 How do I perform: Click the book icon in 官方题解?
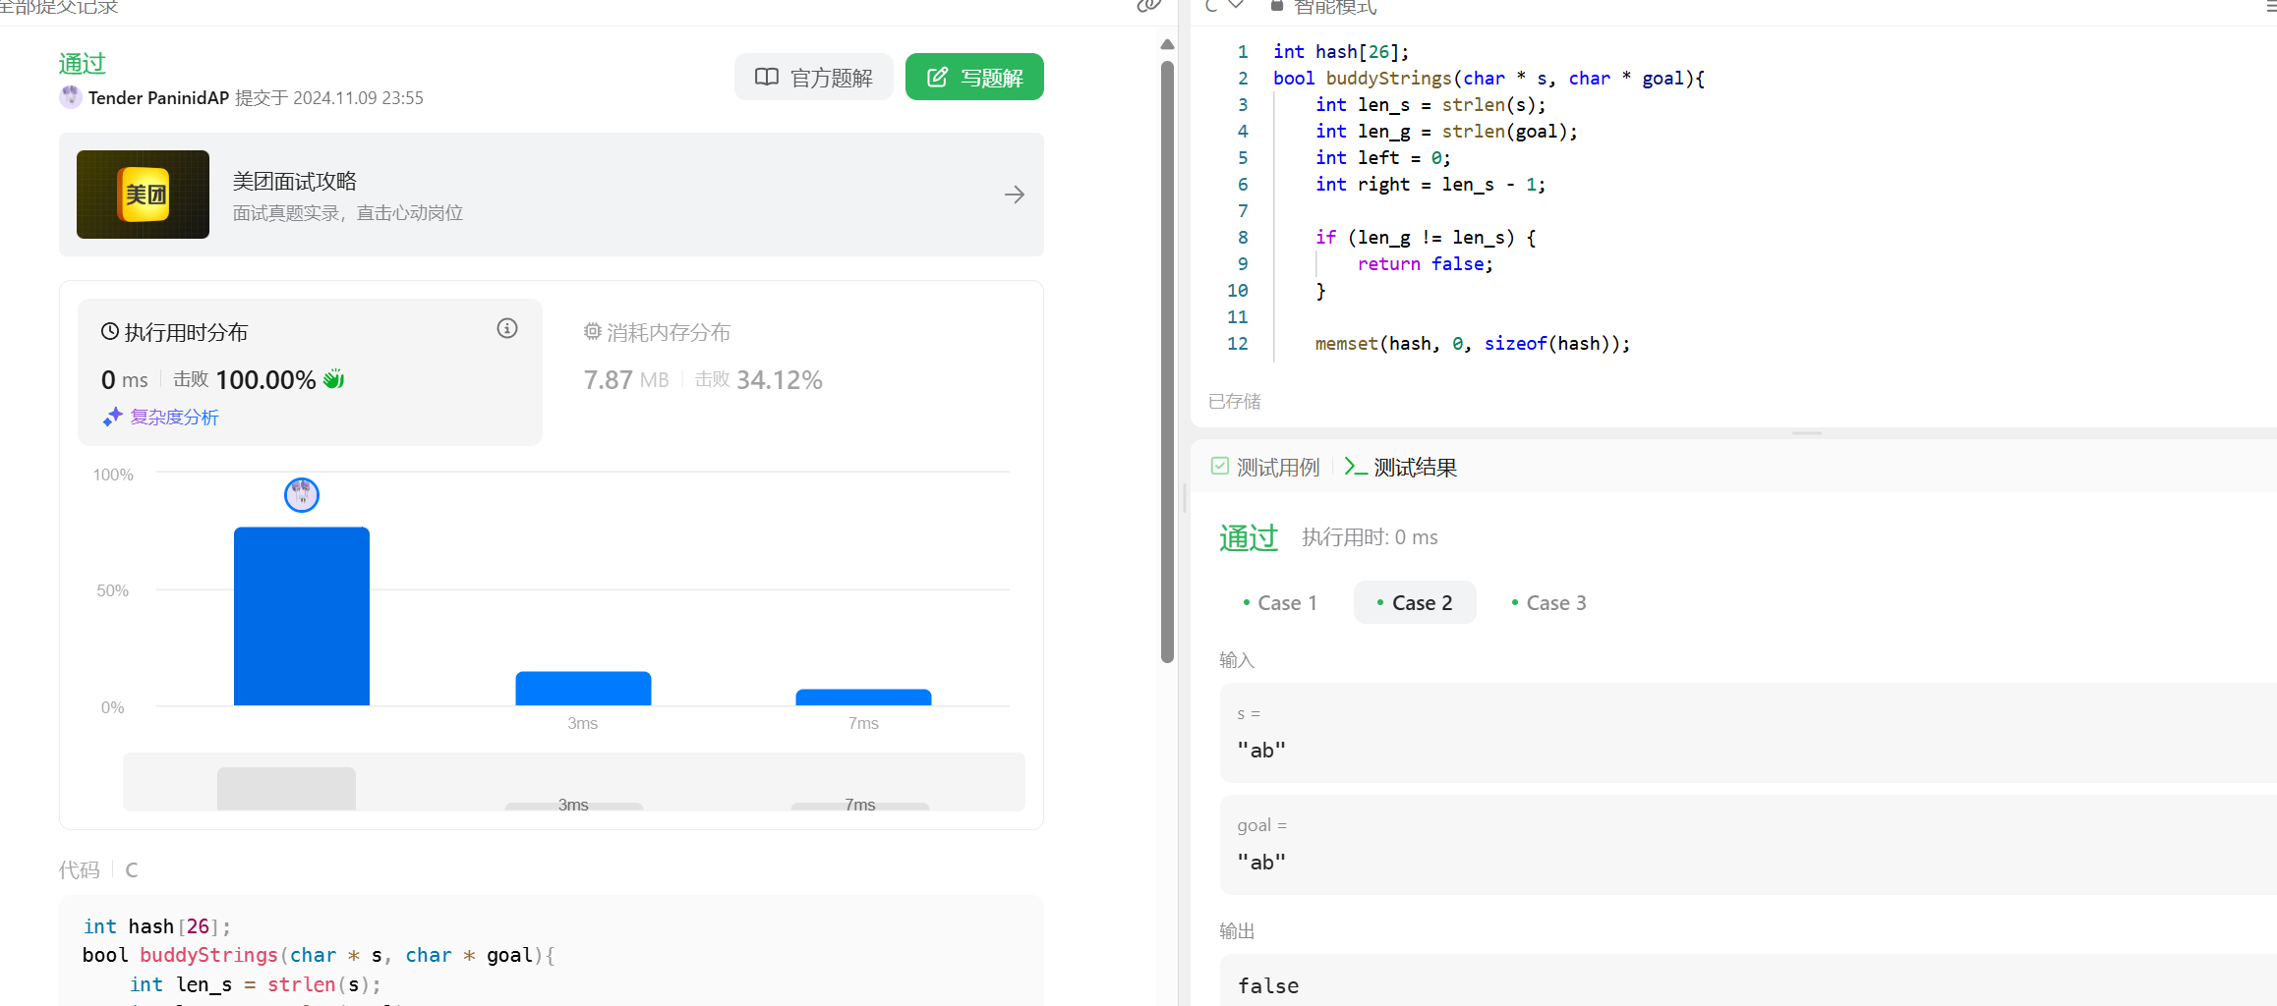[x=766, y=78]
